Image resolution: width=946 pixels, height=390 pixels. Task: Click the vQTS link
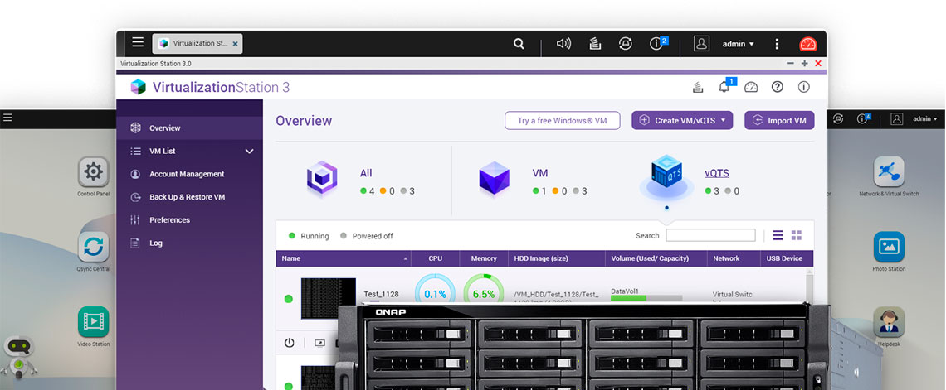[x=717, y=173]
